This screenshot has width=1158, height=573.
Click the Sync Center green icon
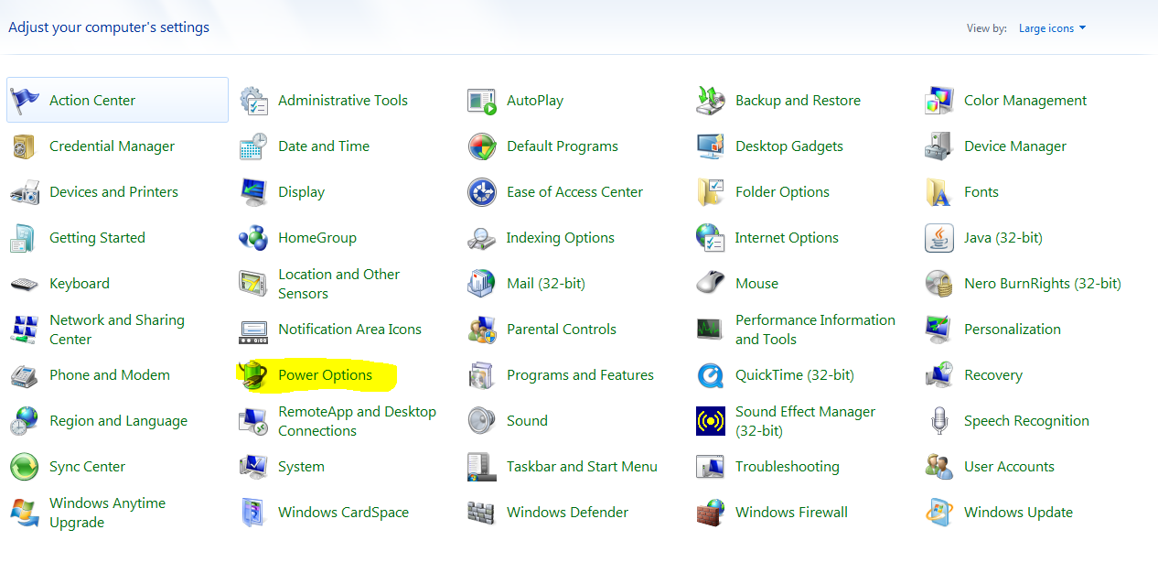tap(25, 466)
